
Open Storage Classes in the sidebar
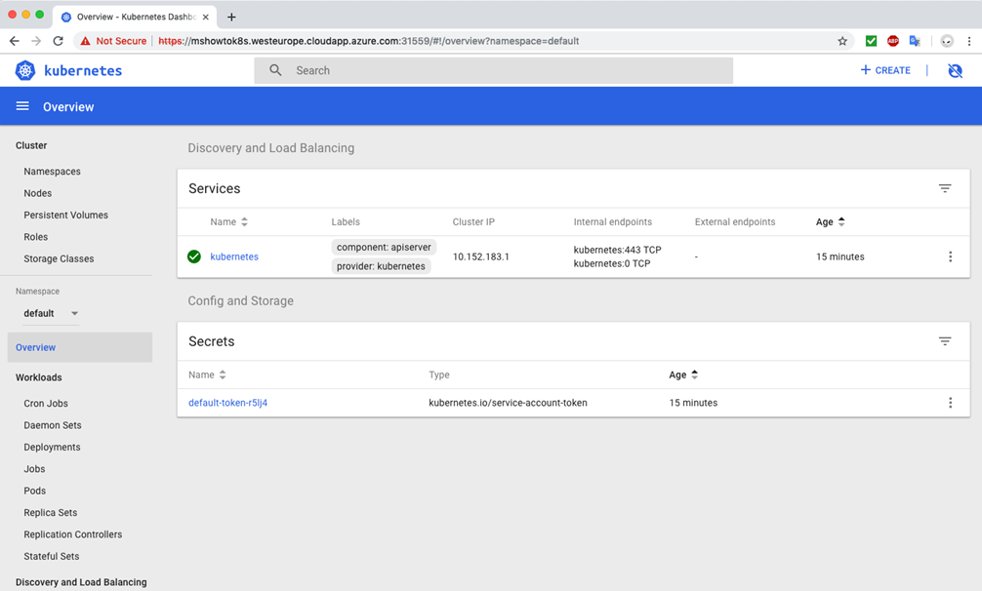pyautogui.click(x=59, y=258)
